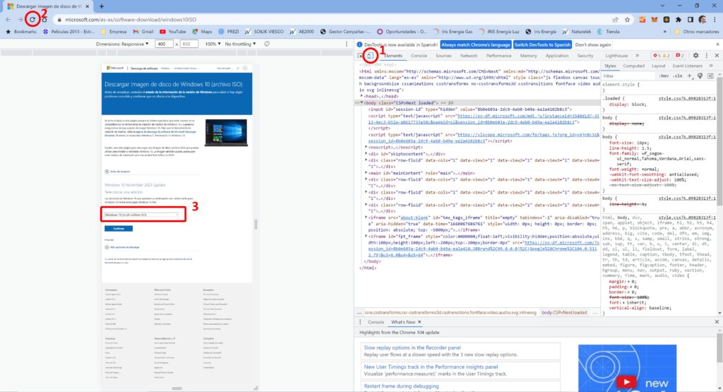This screenshot has height=392, width=723.
Task: Show more Styles sidebar tabs chevron
Action: click(x=711, y=66)
